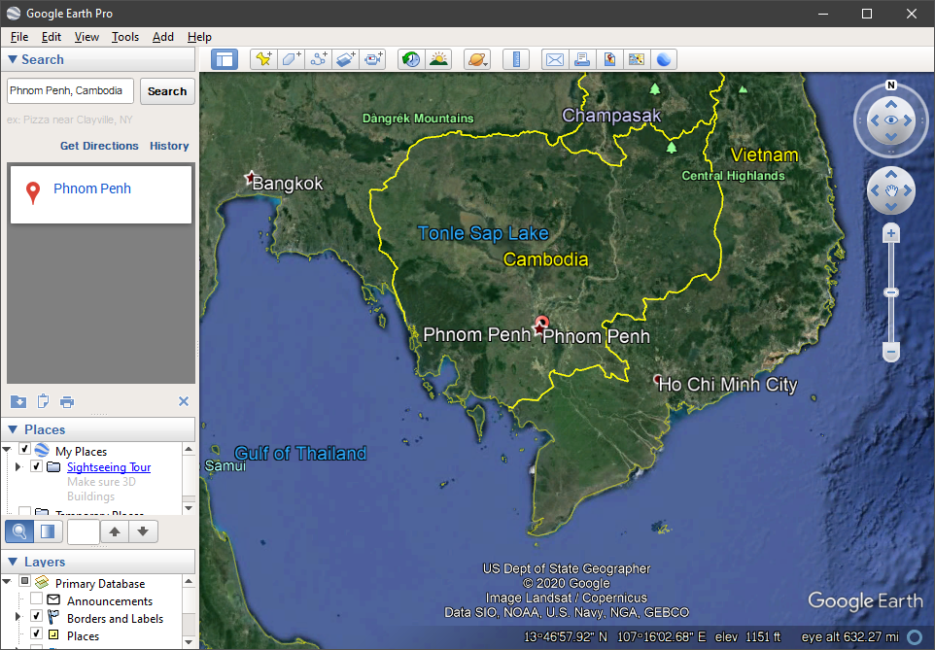Click the Search button
Screen dimensions: 935x650
167,91
